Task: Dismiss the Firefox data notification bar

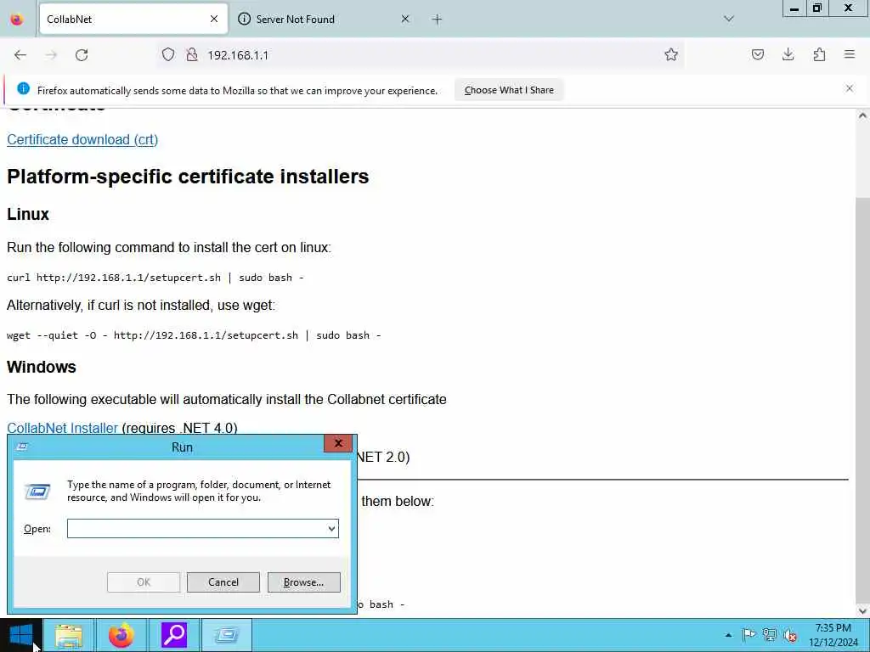Action: [x=849, y=88]
